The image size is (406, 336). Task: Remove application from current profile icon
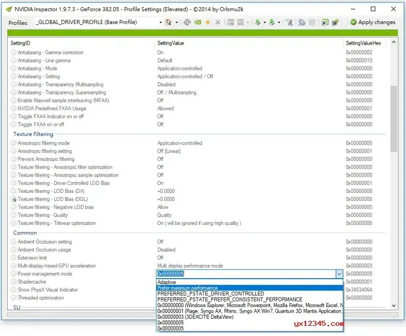[240, 22]
